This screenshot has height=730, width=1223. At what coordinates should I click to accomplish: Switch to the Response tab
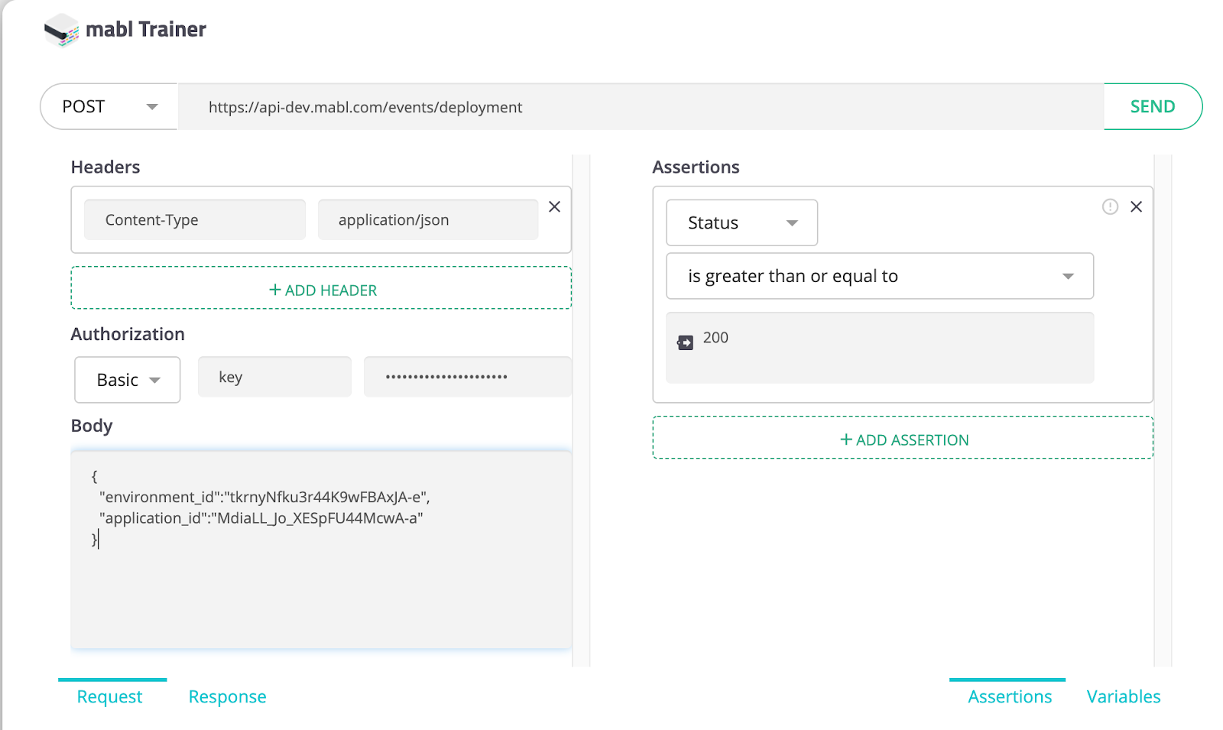pos(227,696)
